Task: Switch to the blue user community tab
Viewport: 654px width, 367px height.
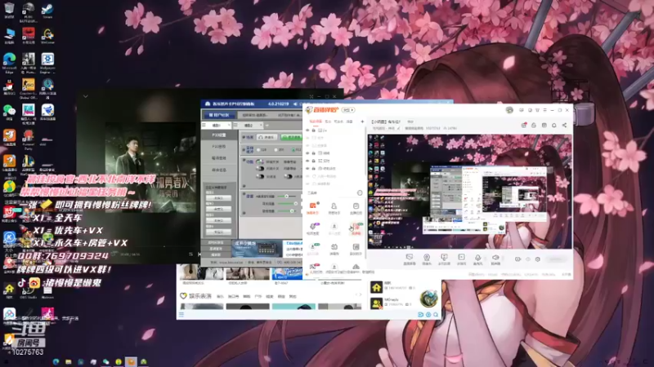Action: 219,115
